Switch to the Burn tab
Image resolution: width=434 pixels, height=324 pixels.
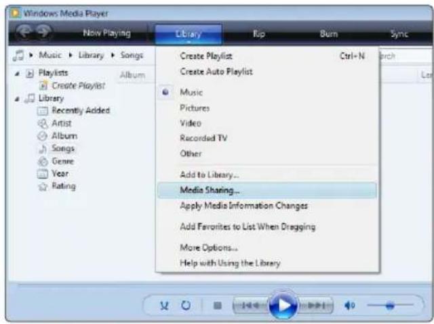(329, 34)
